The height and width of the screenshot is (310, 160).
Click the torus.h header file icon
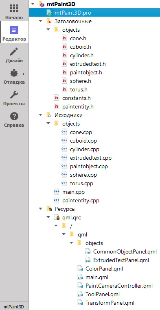click(64, 89)
